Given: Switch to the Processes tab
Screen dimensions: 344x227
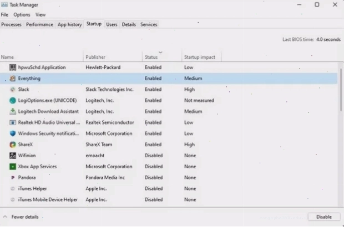Looking at the screenshot, I should (x=12, y=24).
